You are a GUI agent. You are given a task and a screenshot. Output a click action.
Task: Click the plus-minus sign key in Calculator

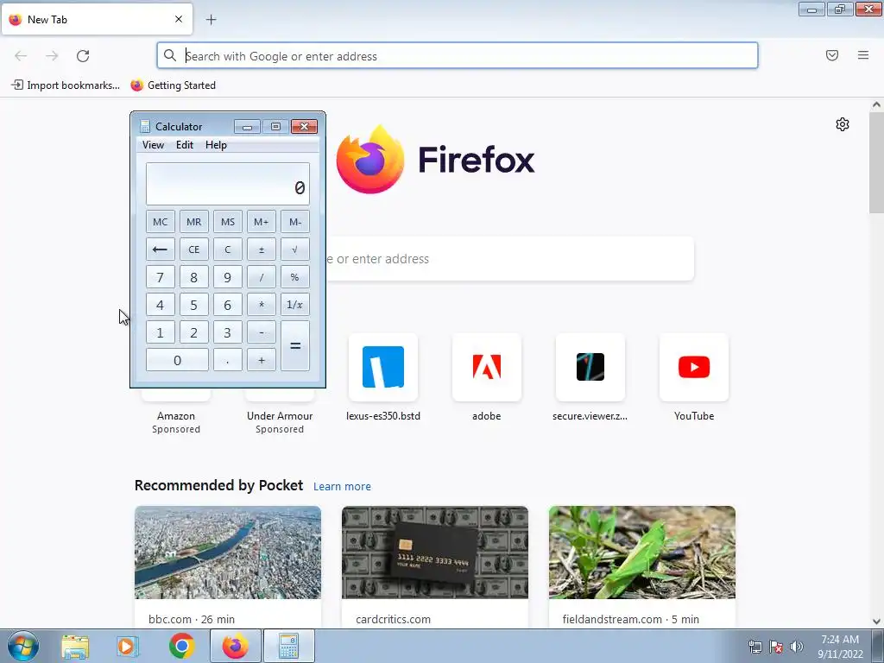[261, 249]
